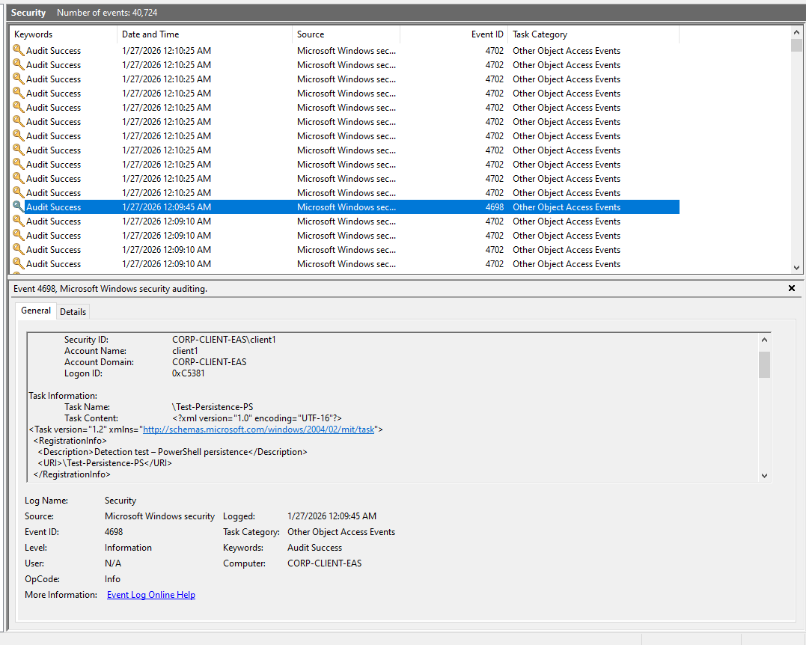Open the schemas.microsoft.com task link
This screenshot has width=806, height=645.
coord(258,430)
